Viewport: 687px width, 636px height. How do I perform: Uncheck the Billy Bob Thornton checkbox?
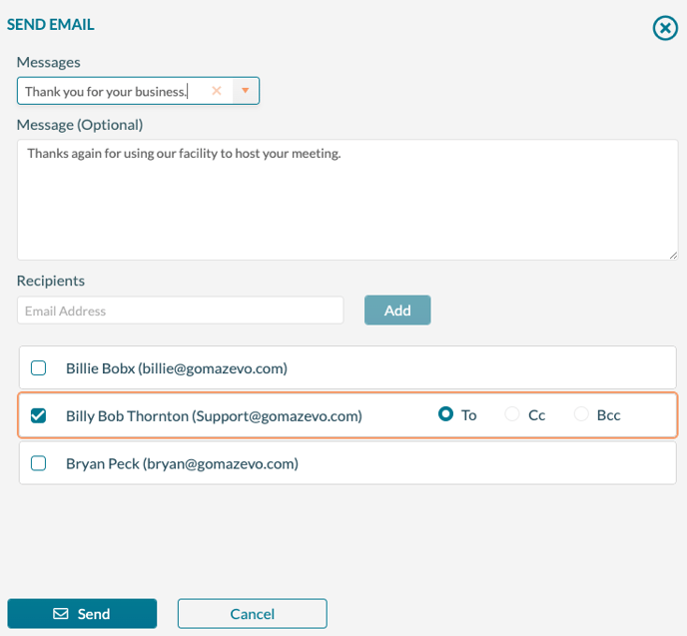(x=39, y=415)
